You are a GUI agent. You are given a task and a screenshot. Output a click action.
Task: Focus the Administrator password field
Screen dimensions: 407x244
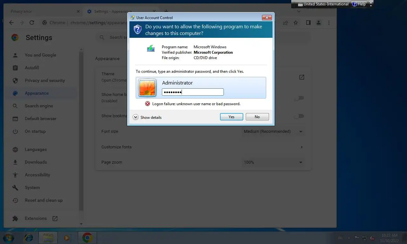click(x=193, y=92)
